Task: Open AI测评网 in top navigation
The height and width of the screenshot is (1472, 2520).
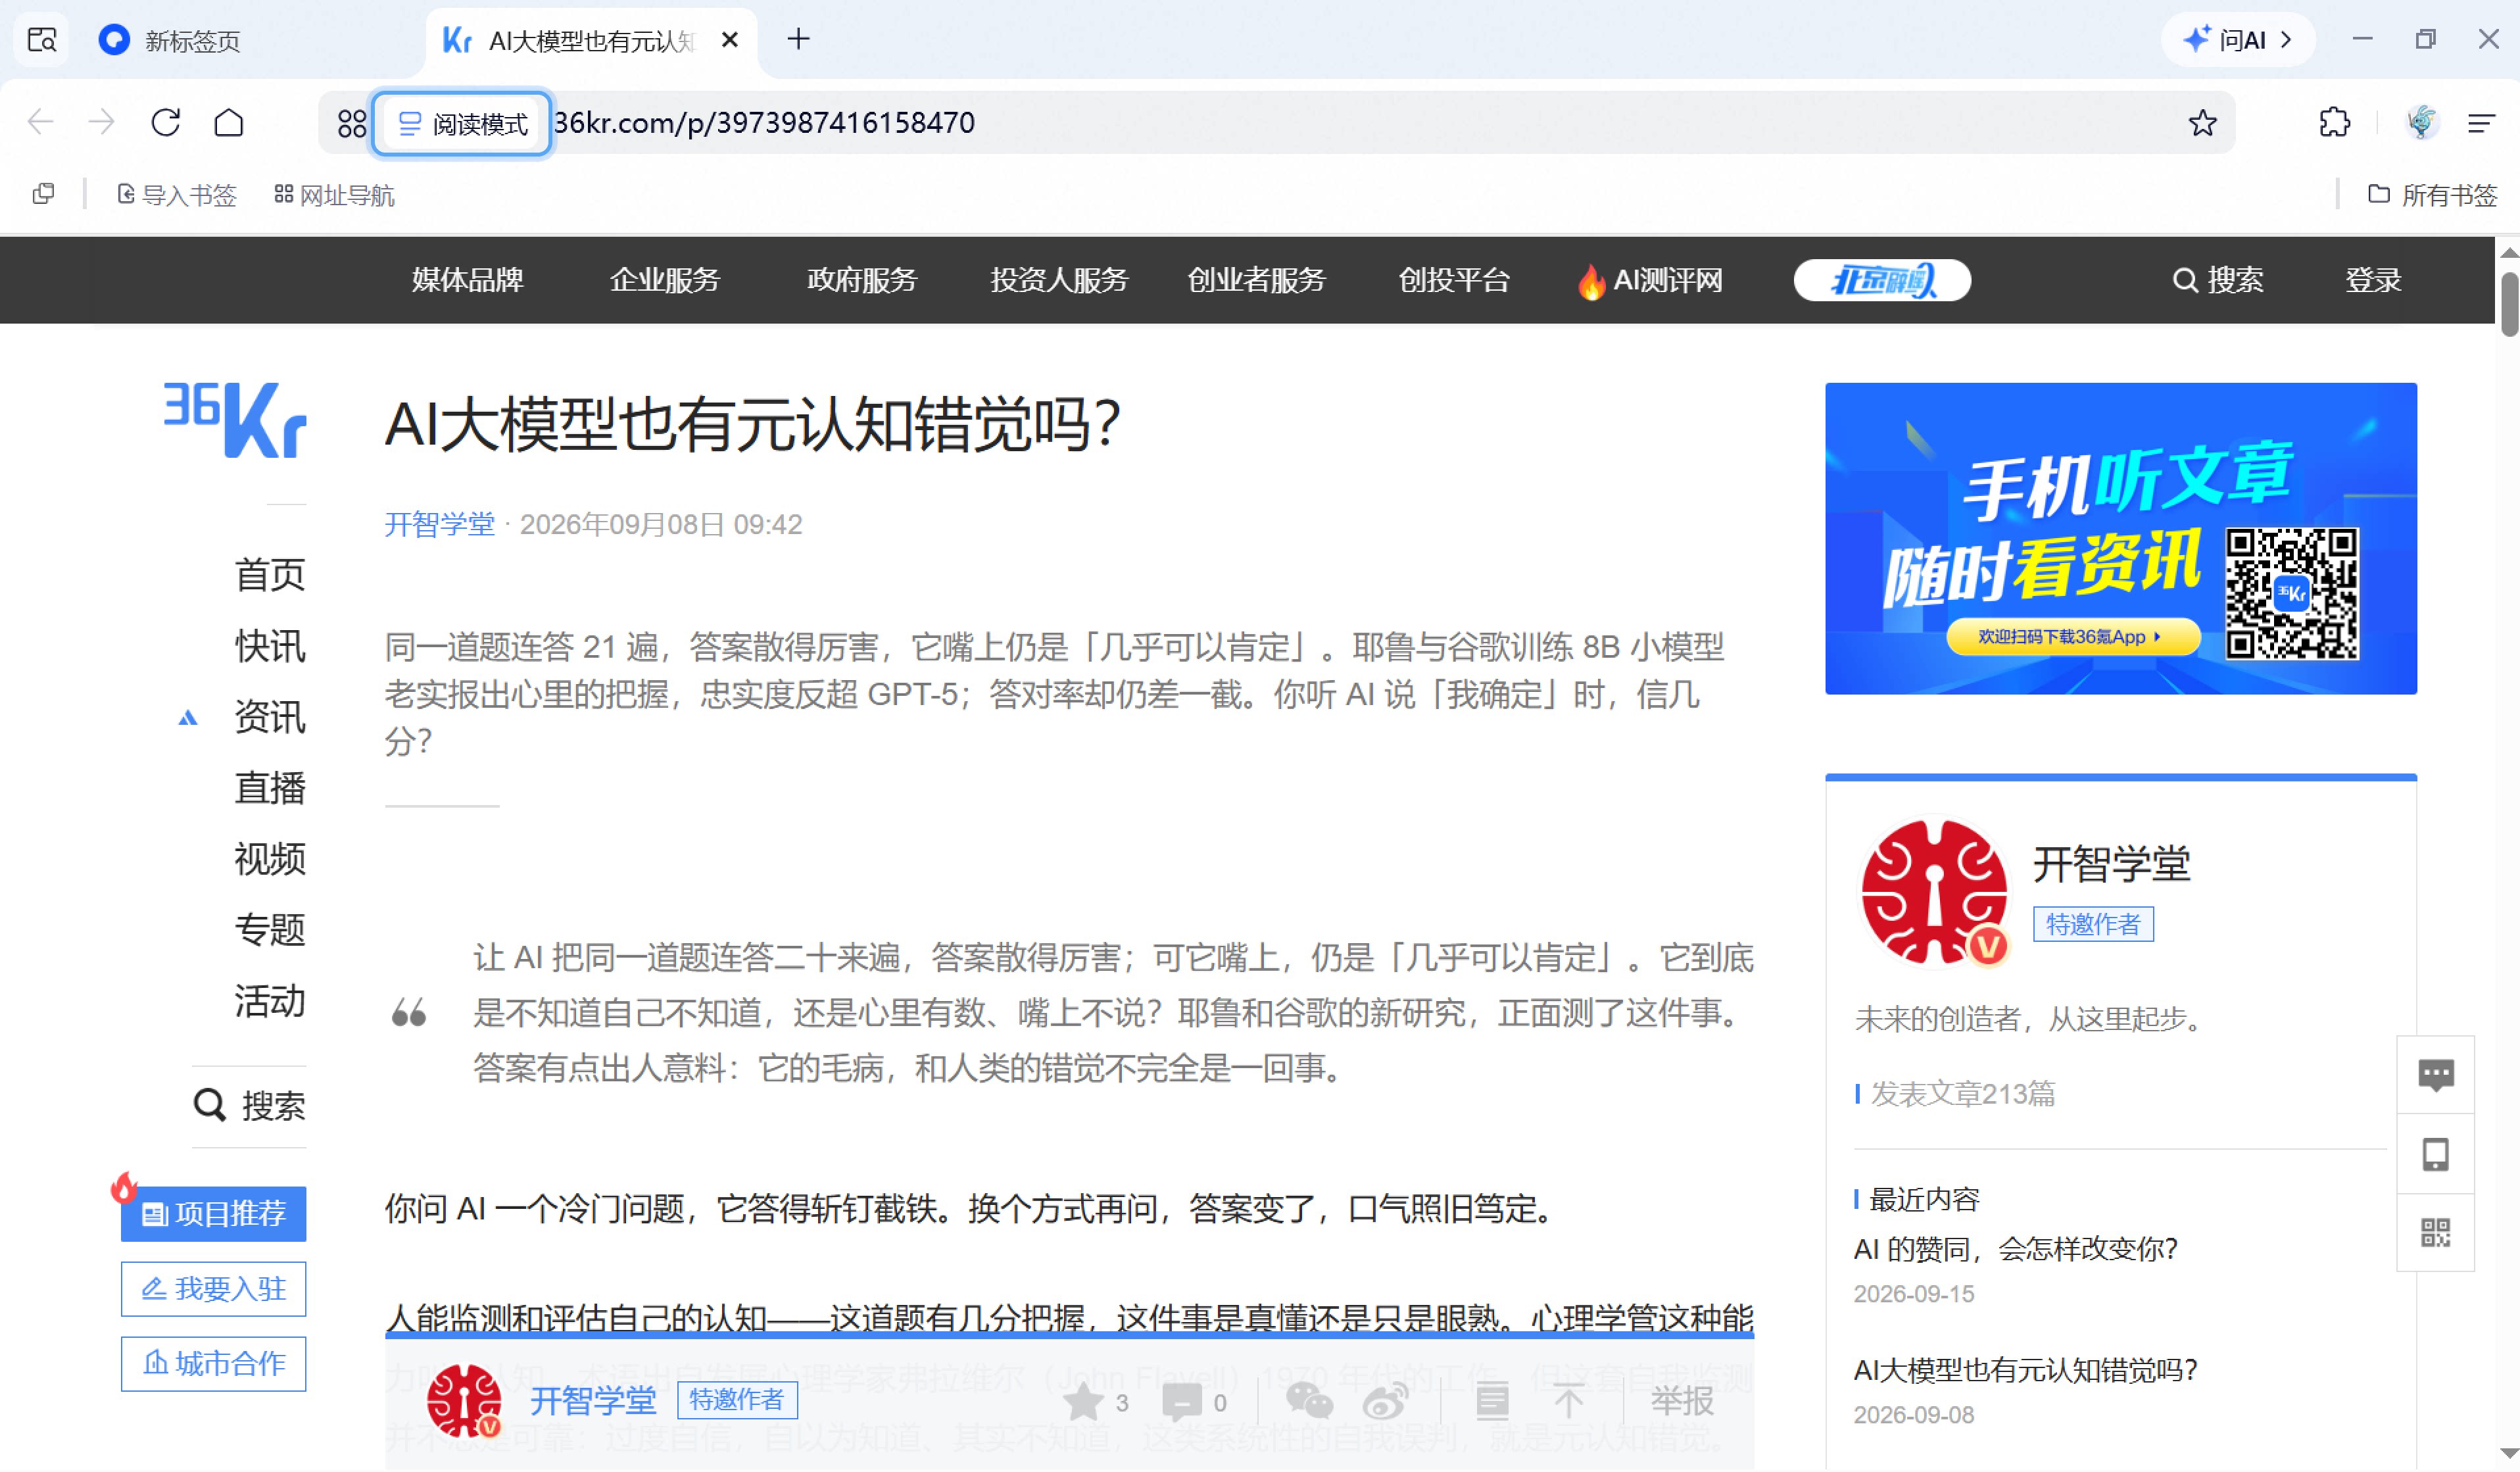Action: click(1650, 281)
